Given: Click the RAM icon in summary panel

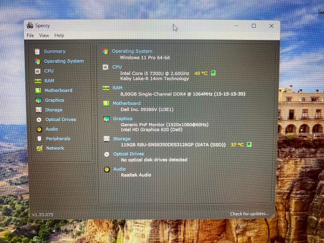Looking at the screenshot, I should [106, 88].
